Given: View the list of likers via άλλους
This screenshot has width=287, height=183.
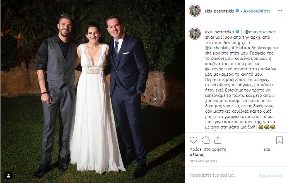Looking at the screenshot, I should click(197, 155).
